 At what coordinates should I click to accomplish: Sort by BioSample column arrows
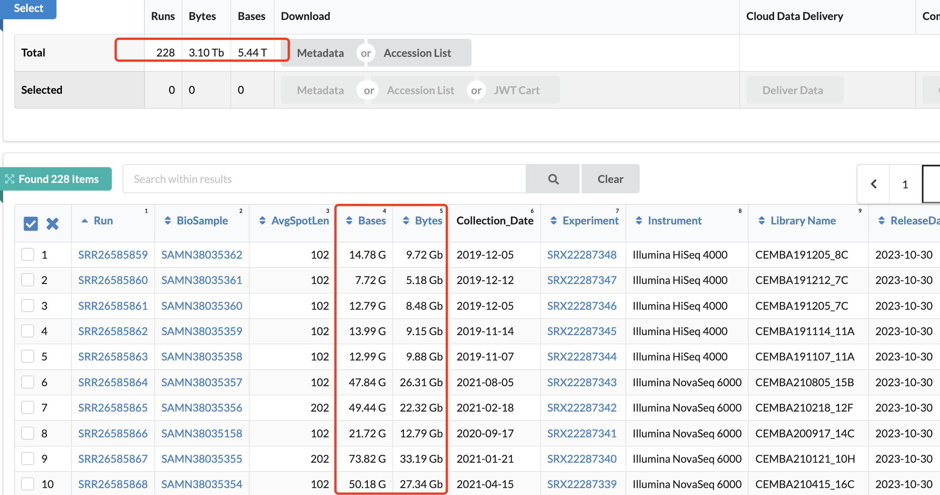point(168,221)
